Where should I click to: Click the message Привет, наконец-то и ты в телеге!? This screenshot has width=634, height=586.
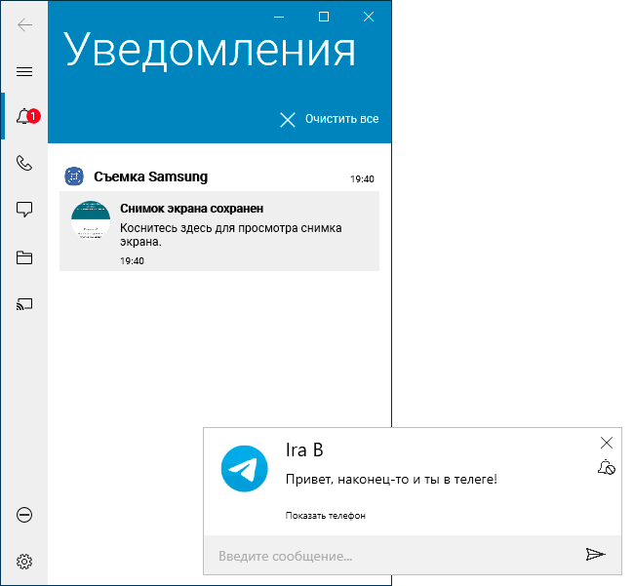pos(391,480)
